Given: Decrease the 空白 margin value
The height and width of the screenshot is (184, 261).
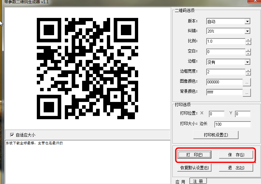Looking at the screenshot, I should 248,53.
